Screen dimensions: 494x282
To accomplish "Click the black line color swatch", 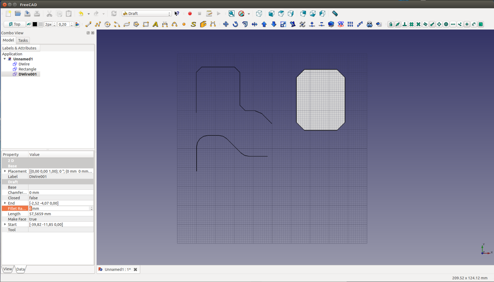I will (x=35, y=24).
